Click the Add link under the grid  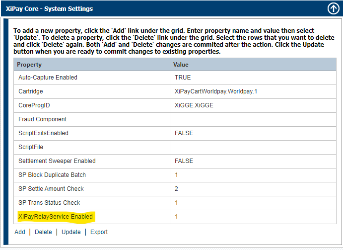point(20,232)
